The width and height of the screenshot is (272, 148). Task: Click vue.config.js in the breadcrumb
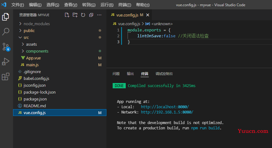(x=129, y=24)
